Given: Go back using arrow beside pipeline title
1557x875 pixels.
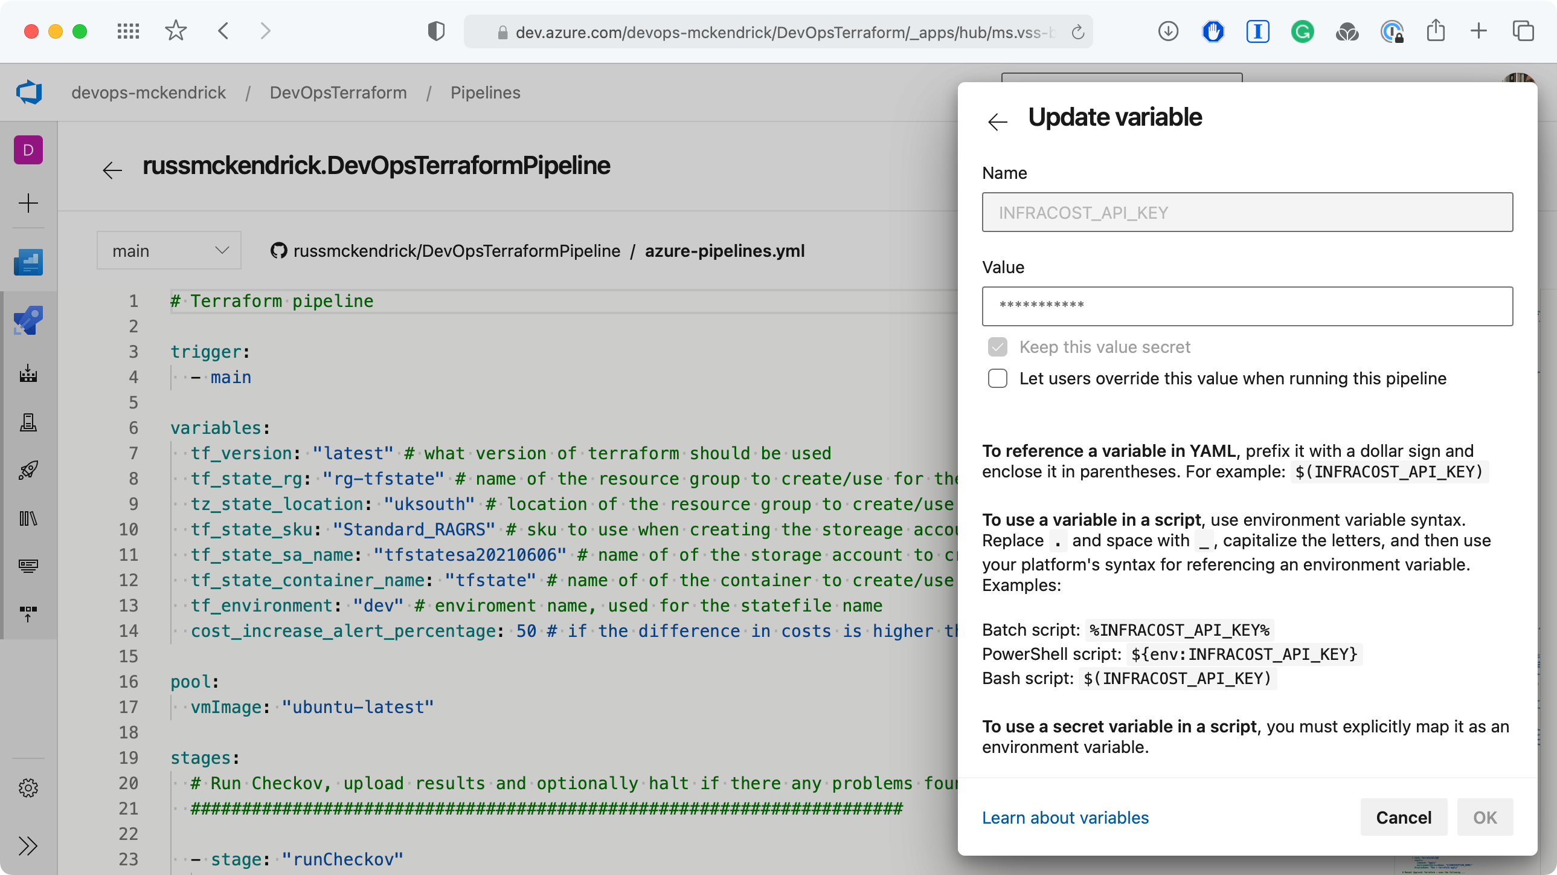Looking at the screenshot, I should point(112,169).
